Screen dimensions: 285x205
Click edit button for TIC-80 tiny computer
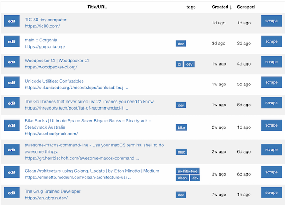click(x=12, y=21)
